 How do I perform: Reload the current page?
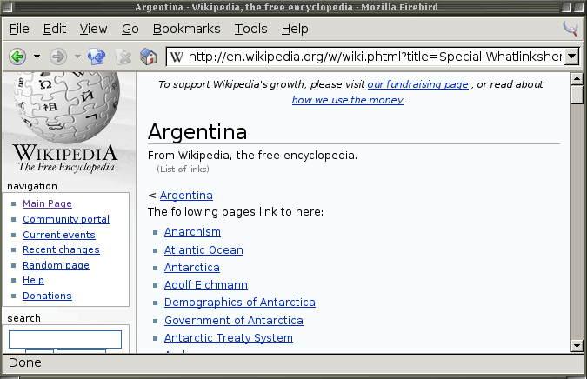pos(97,57)
